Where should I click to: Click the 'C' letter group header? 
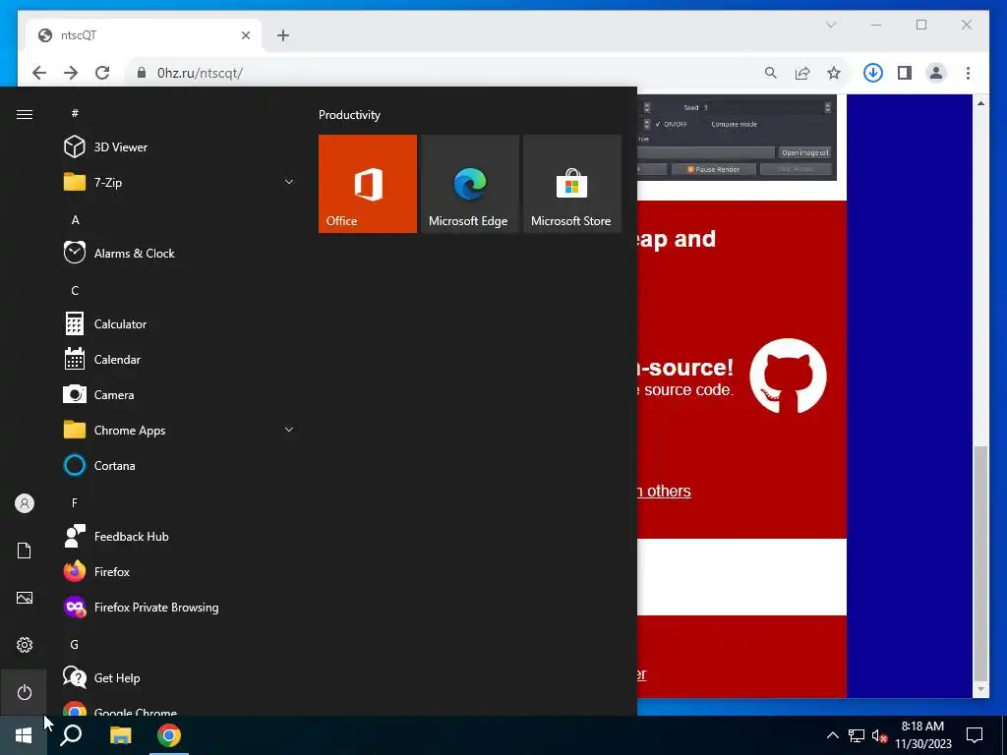[x=75, y=291]
